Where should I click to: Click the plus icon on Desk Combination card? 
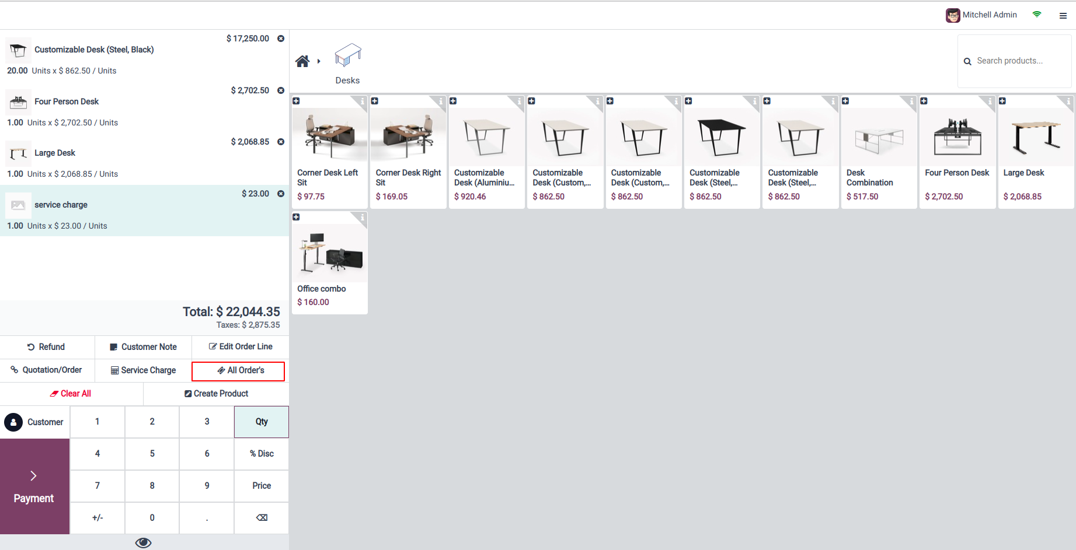(845, 101)
